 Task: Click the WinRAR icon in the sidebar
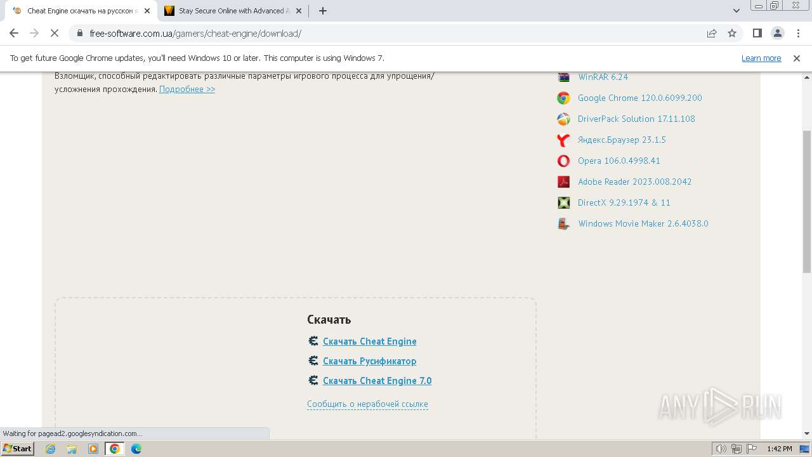click(x=563, y=77)
